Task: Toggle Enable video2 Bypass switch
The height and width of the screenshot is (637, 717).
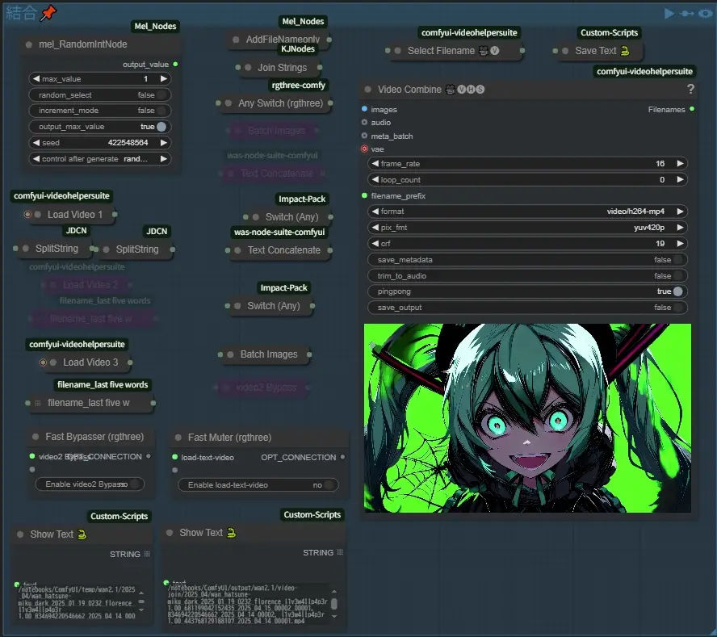Action: coord(90,484)
